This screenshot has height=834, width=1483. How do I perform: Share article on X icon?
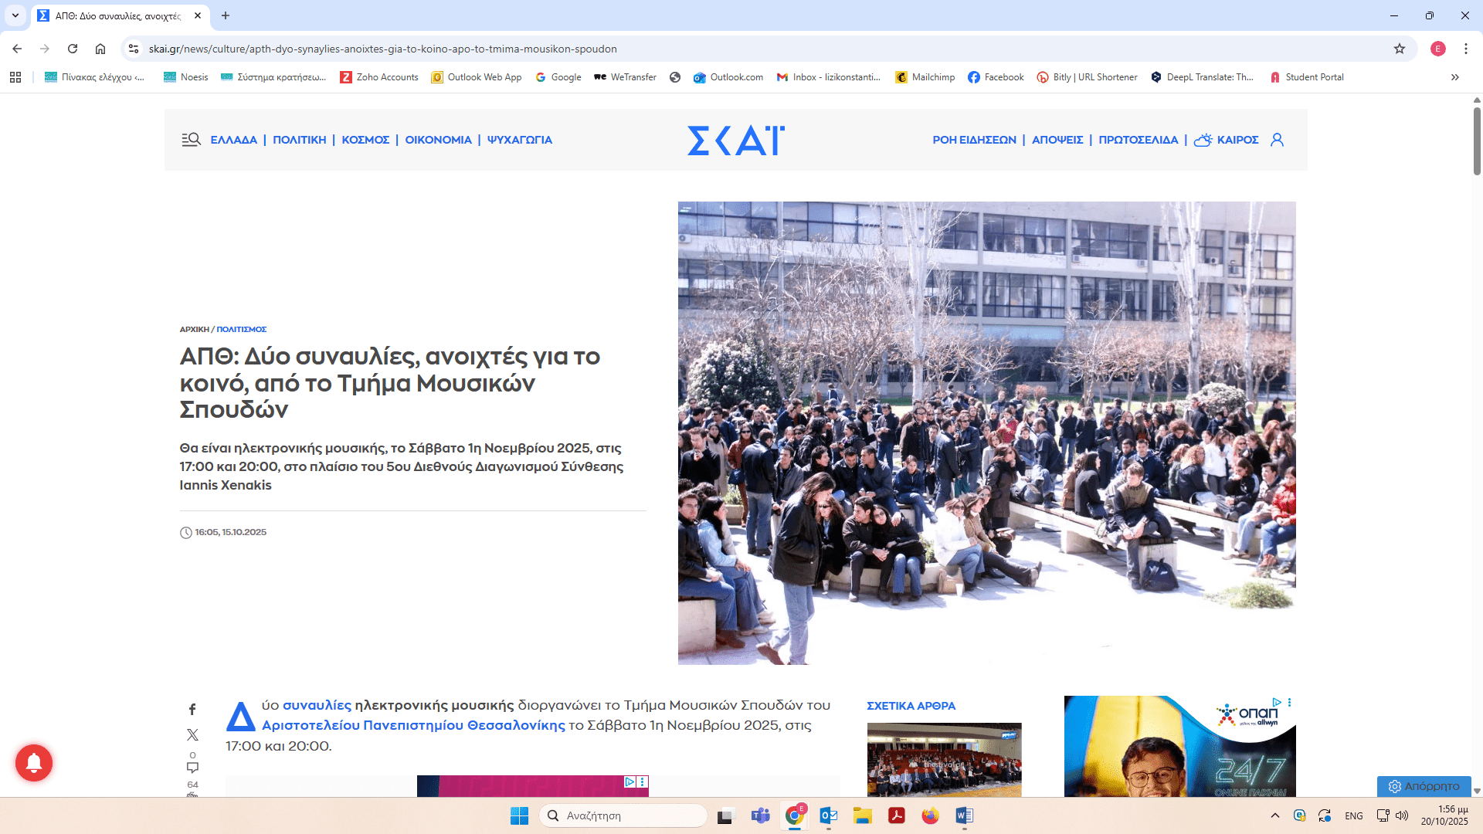(192, 734)
